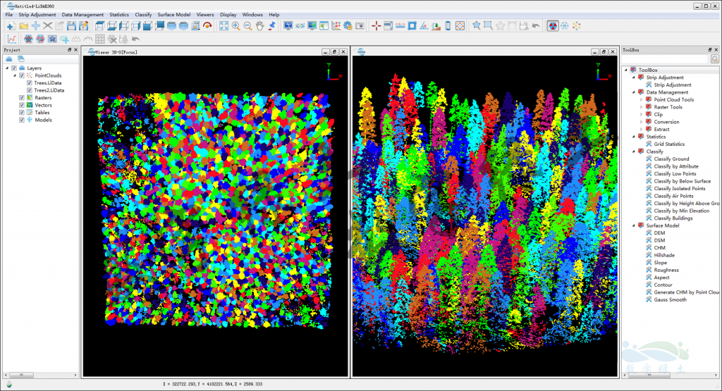
Task: Expand the Point Cloud Tools toolbox group
Action: click(642, 99)
